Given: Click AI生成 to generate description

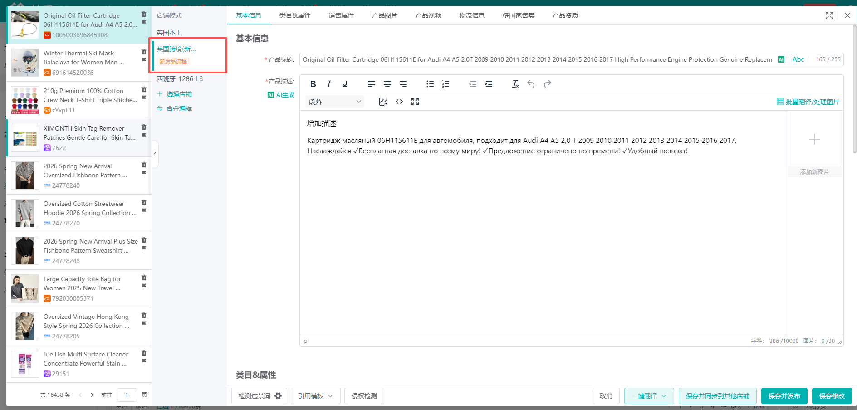Looking at the screenshot, I should [x=281, y=95].
